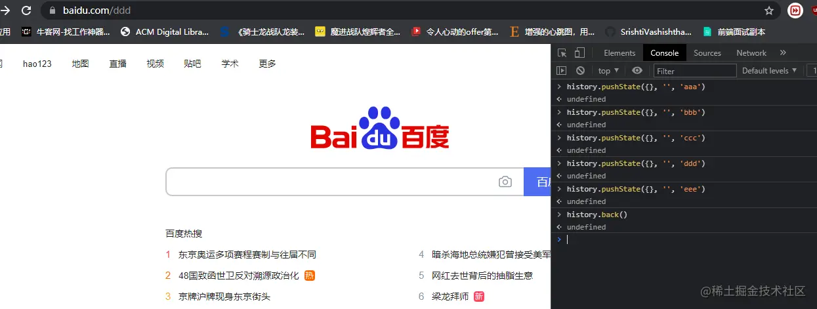Bookmark this page with the star icon

point(769,10)
